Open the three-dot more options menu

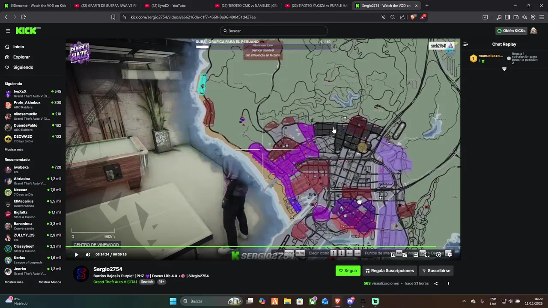[x=448, y=284]
